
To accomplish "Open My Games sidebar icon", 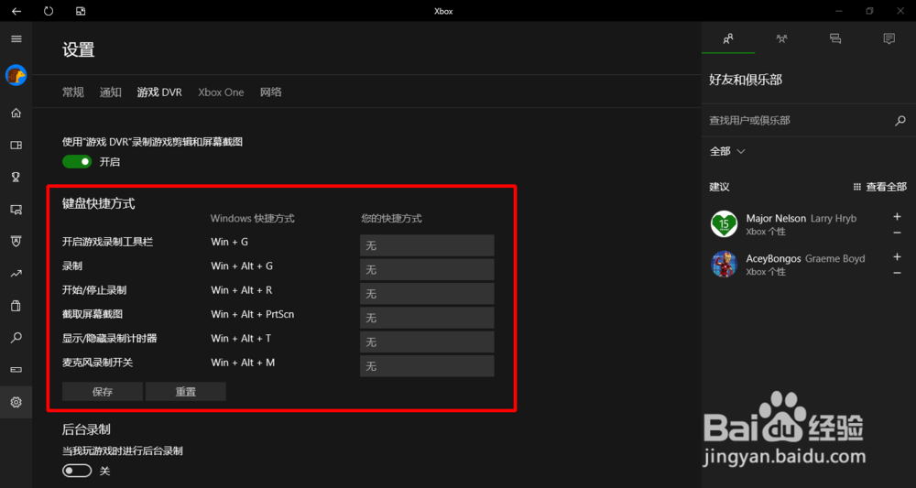I will (x=16, y=146).
